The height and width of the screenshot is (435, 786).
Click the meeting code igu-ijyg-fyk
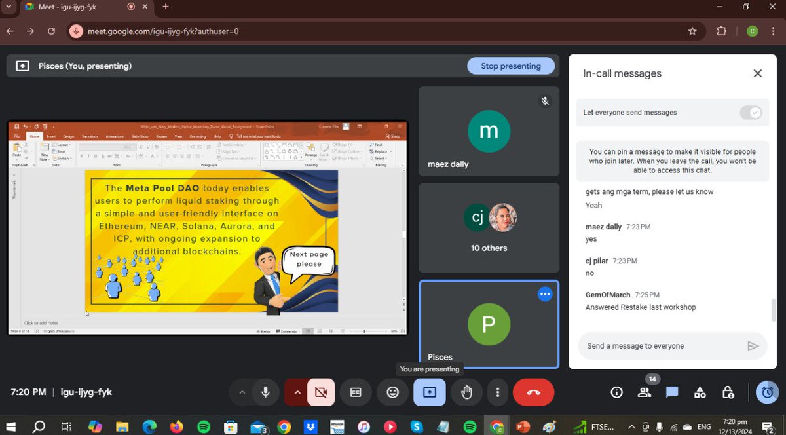click(x=86, y=392)
